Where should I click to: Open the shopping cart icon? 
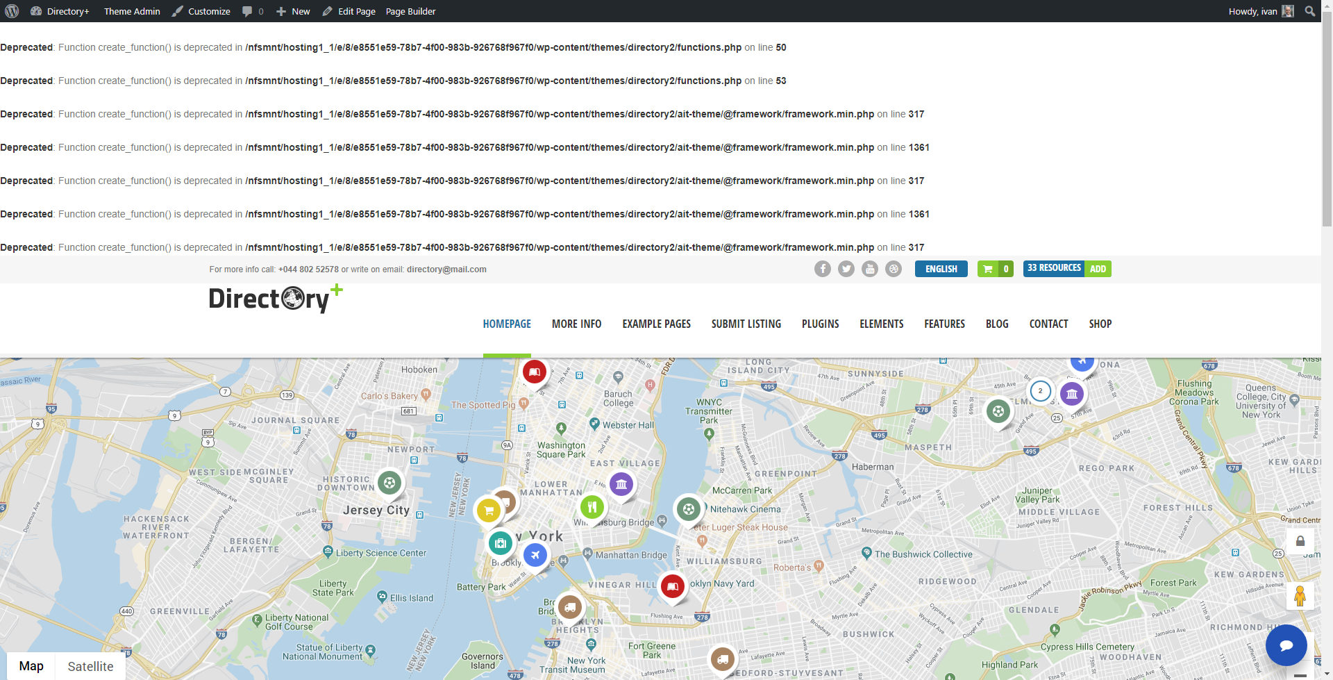pos(988,269)
